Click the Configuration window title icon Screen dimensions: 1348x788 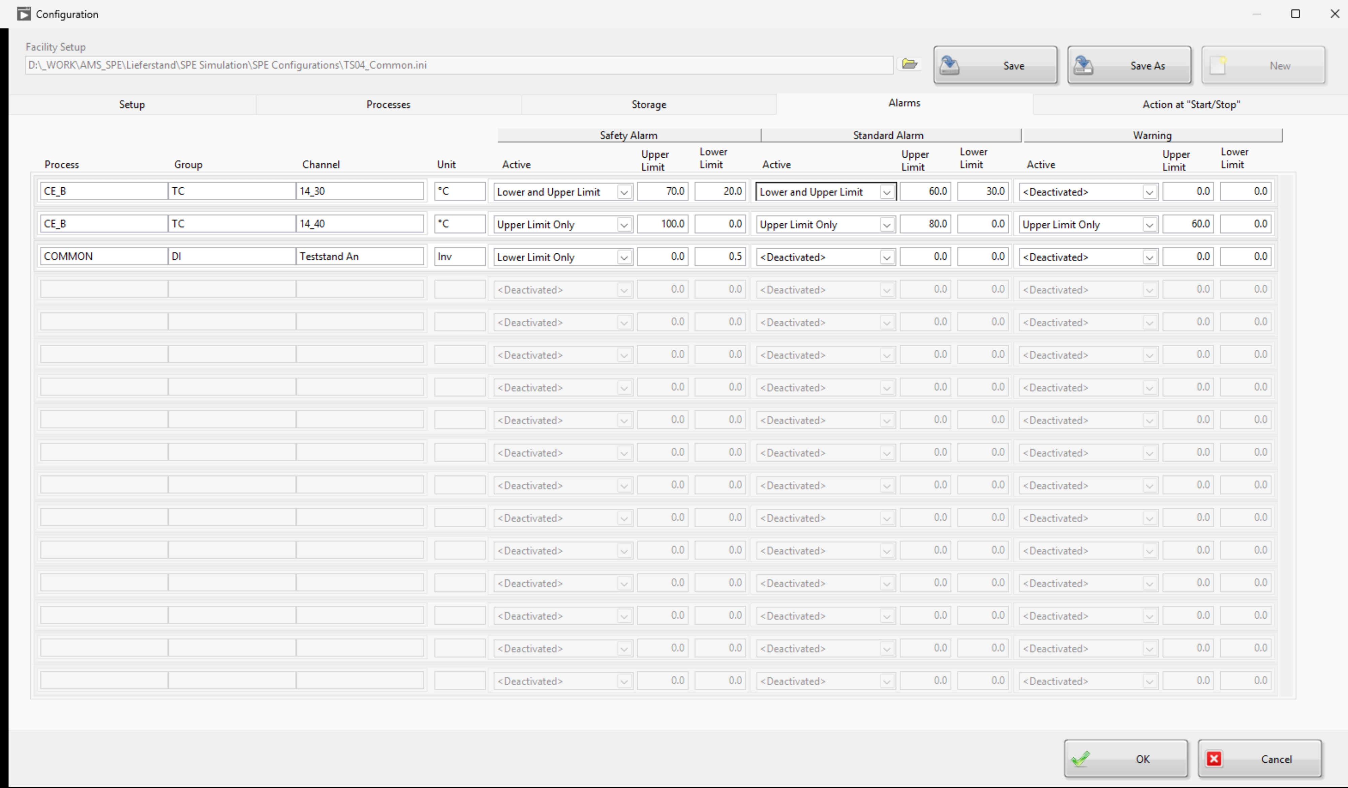[x=24, y=14]
